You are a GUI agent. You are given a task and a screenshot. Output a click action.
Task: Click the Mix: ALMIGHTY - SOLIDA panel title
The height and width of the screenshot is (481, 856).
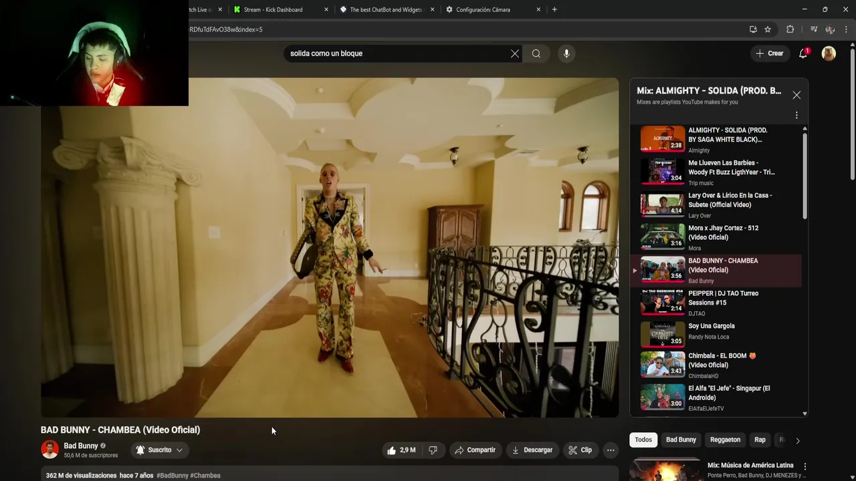pyautogui.click(x=709, y=91)
